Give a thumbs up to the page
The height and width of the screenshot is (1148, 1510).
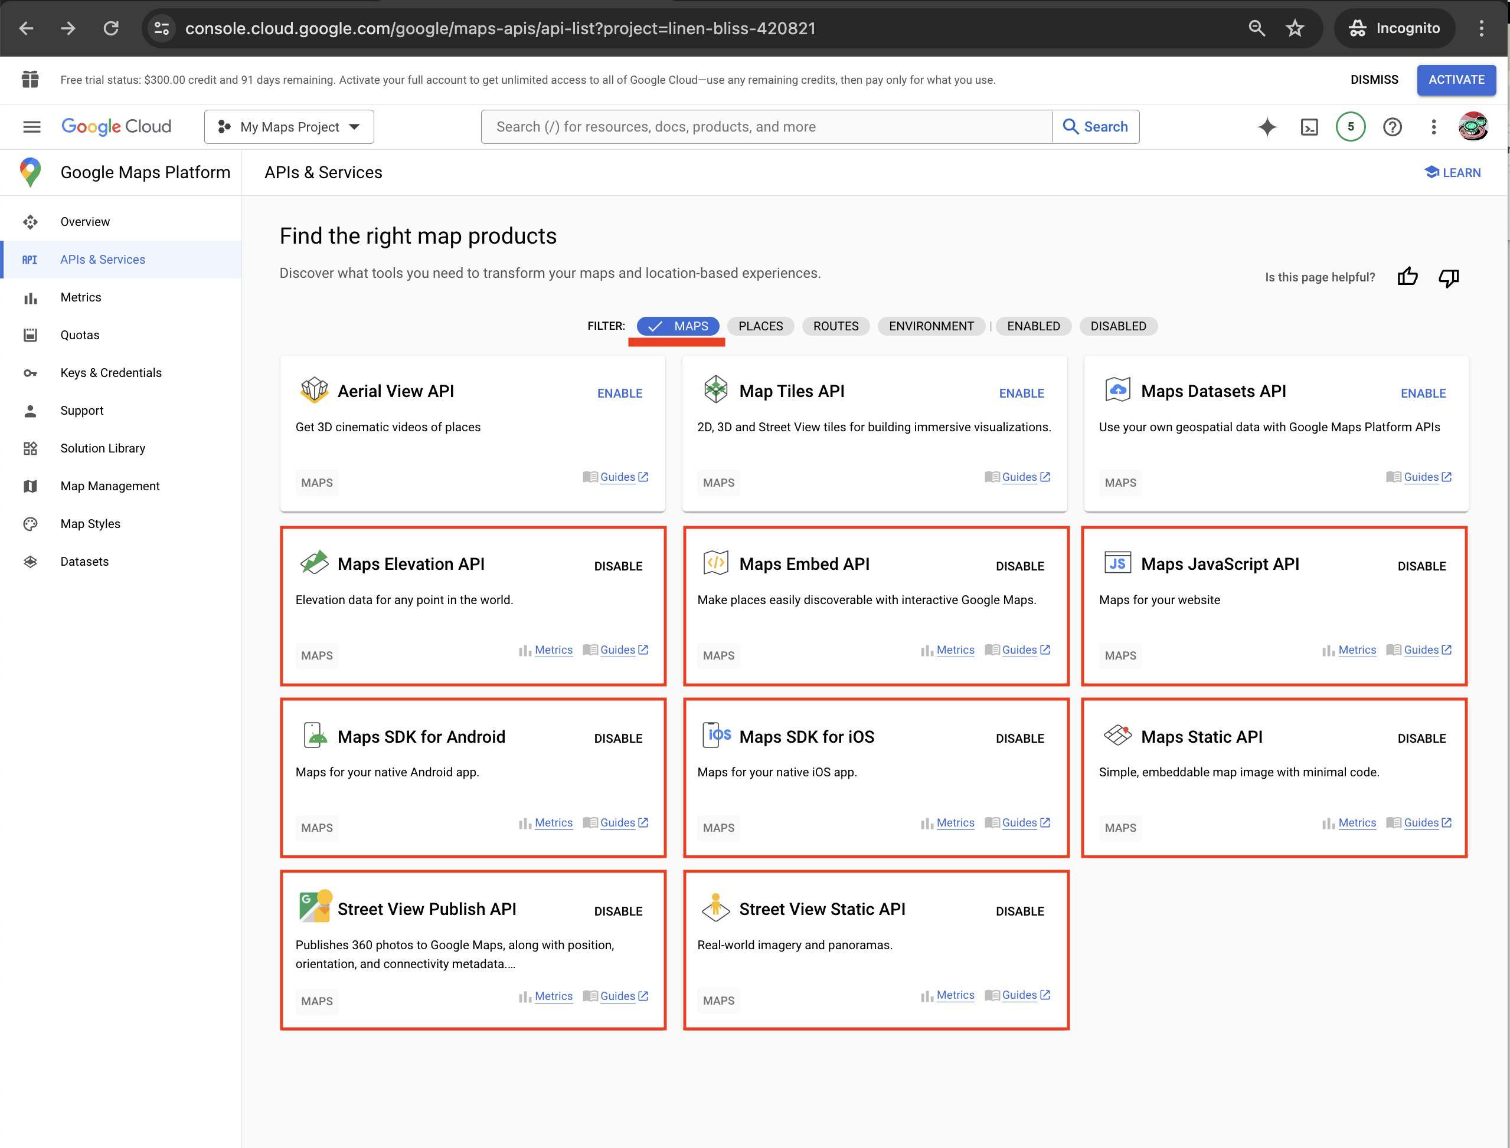coord(1407,277)
